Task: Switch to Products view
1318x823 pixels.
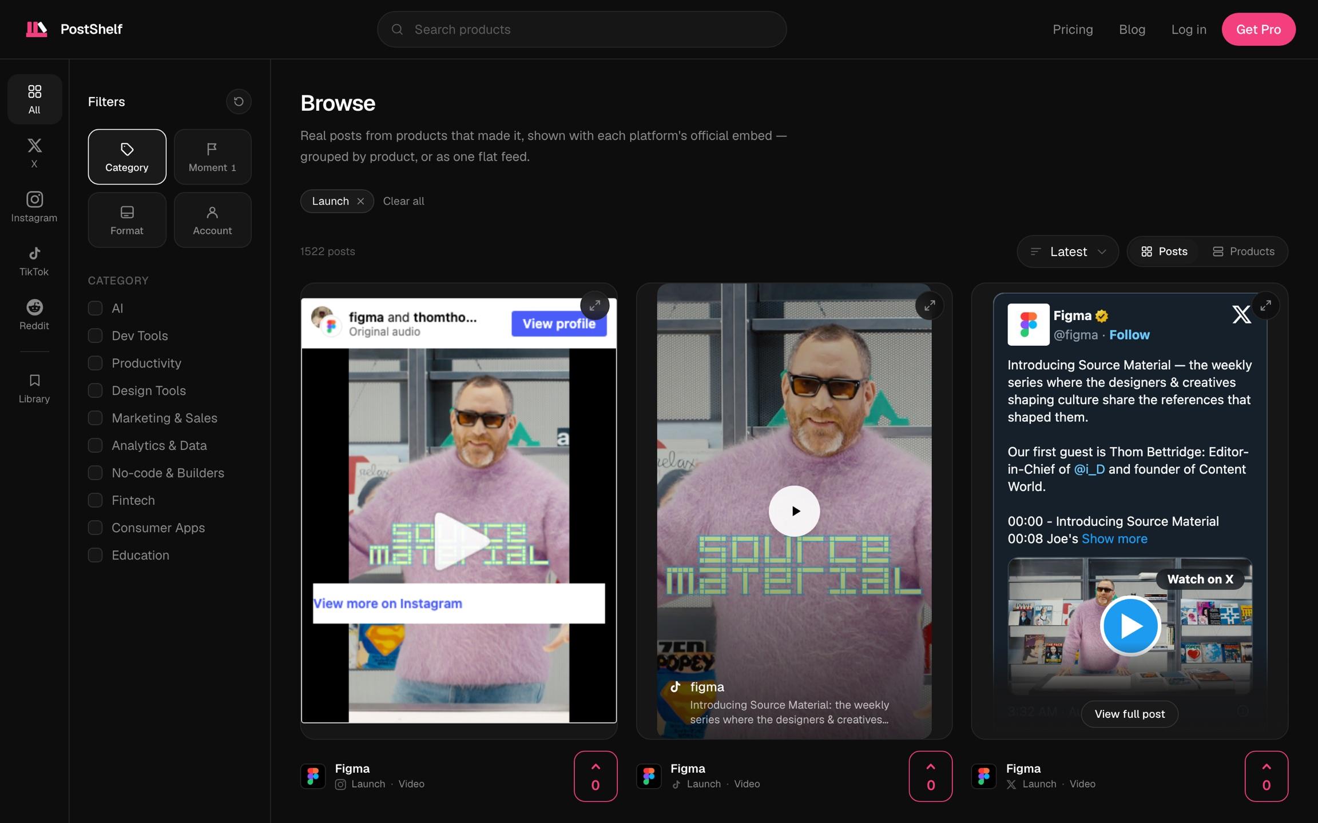Action: (x=1244, y=251)
